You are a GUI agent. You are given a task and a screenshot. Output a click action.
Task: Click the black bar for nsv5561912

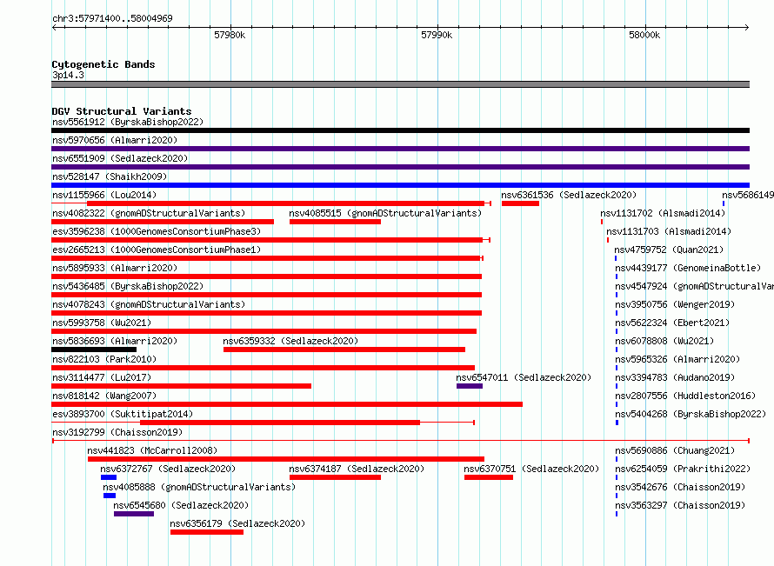point(400,130)
